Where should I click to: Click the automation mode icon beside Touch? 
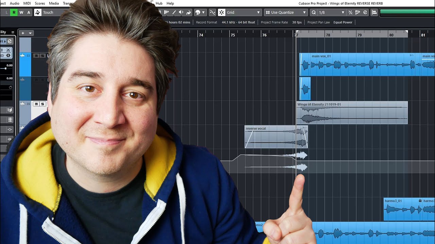click(x=37, y=12)
